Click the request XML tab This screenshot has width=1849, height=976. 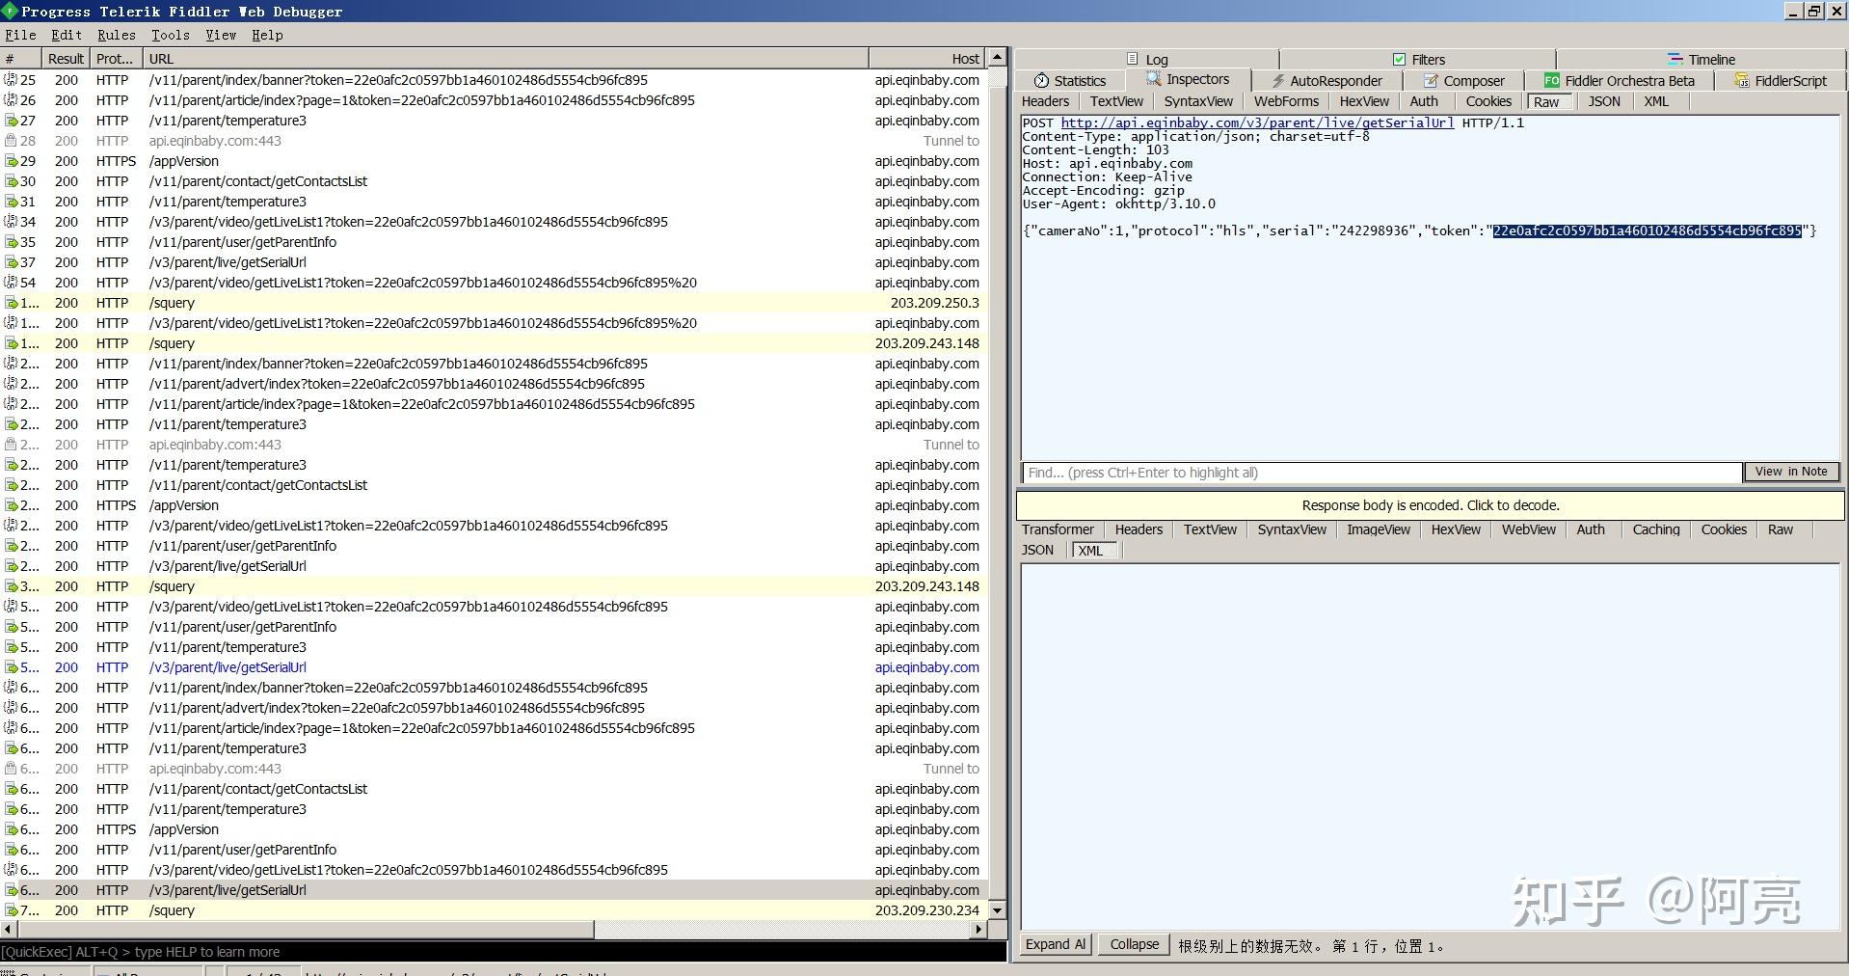(x=1656, y=101)
